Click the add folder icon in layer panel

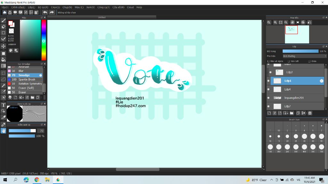(x=291, y=113)
